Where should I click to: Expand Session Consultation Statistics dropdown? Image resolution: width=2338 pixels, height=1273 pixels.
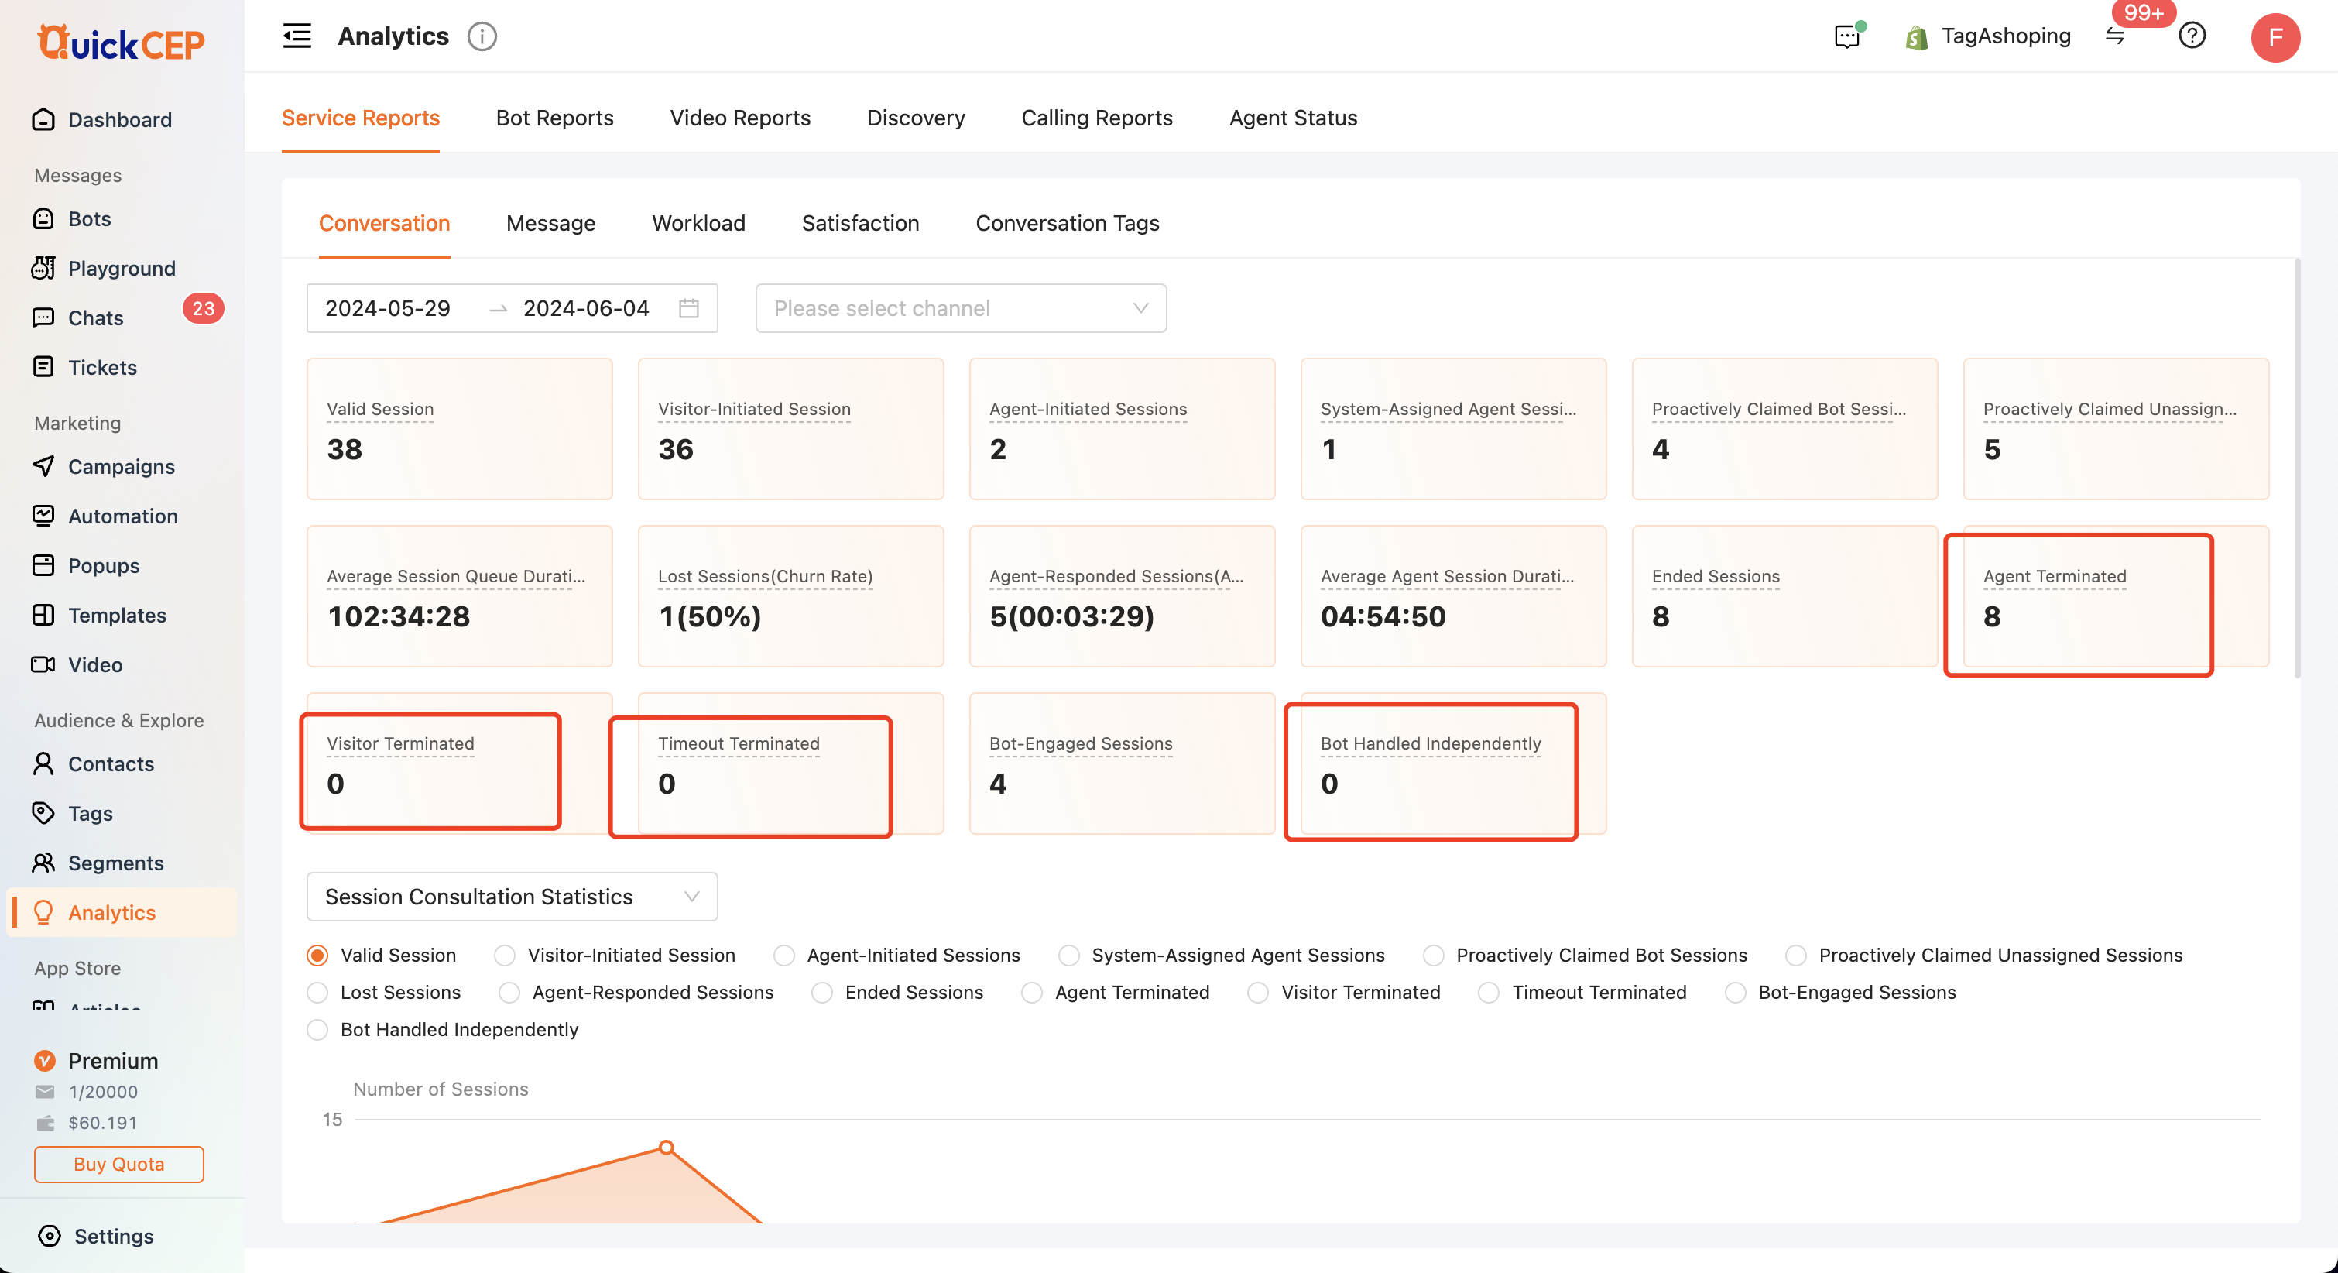(x=512, y=896)
